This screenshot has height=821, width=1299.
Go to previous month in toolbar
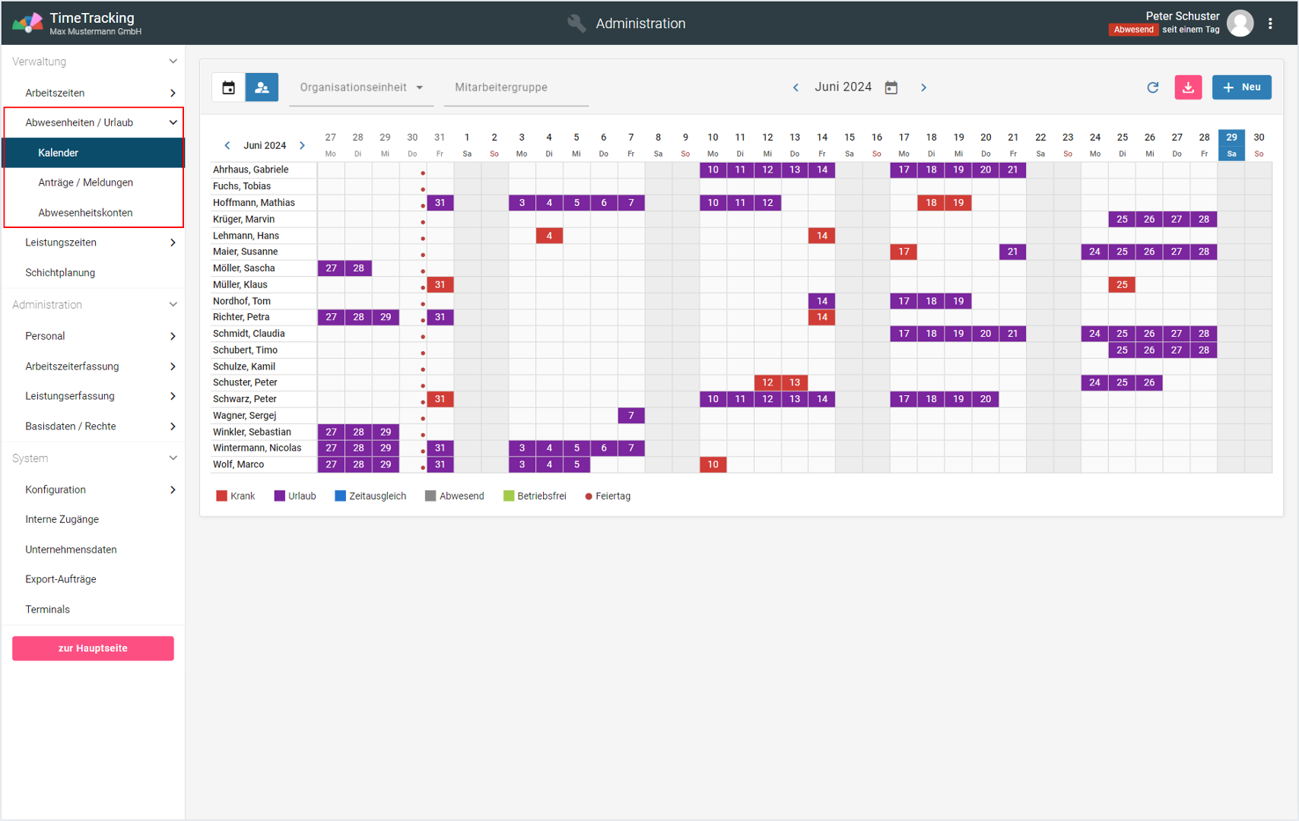pos(796,87)
